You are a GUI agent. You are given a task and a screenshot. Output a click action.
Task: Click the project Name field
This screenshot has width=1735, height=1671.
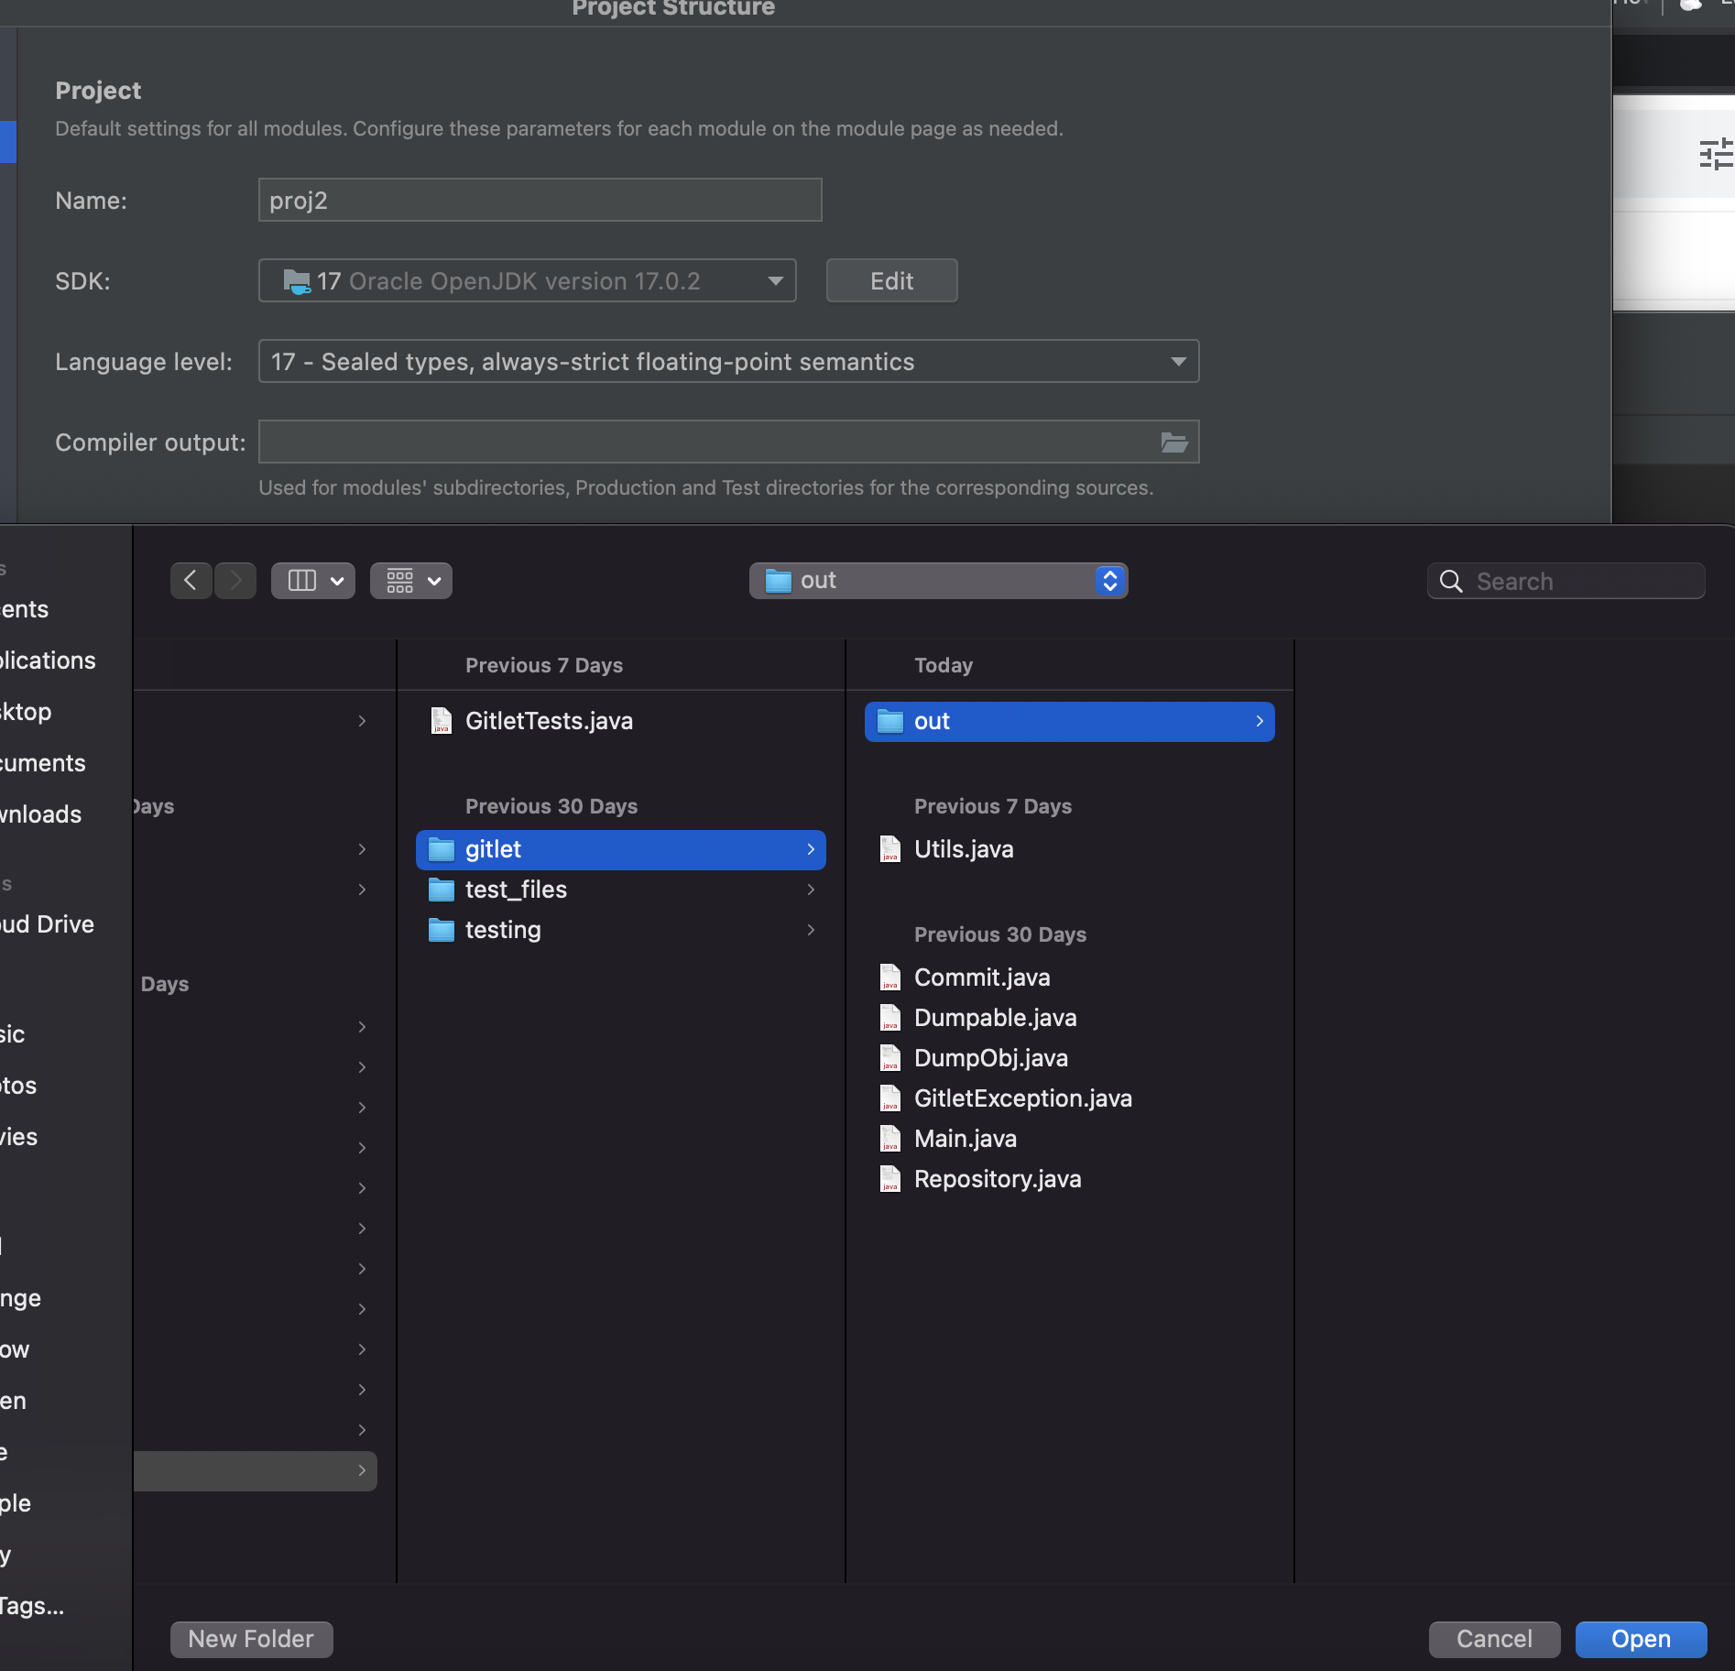coord(540,201)
